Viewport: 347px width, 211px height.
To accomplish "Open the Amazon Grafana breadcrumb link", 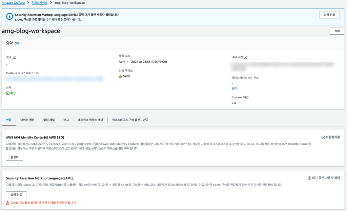I will tap(13, 3).
